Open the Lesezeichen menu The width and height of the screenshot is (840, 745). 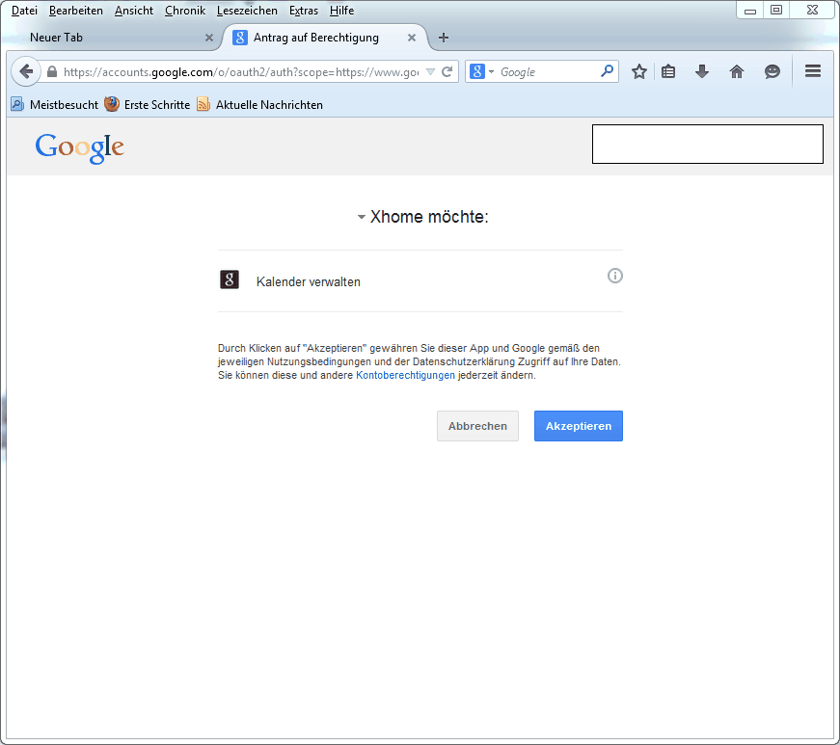(247, 11)
